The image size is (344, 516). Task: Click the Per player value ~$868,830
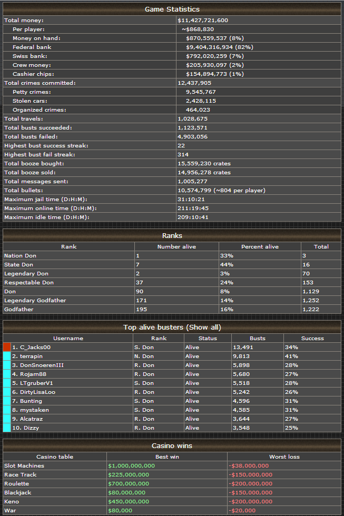(x=198, y=29)
